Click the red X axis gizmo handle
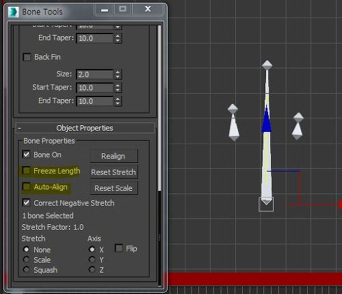This screenshot has width=342, height=294. pyautogui.click(x=340, y=204)
